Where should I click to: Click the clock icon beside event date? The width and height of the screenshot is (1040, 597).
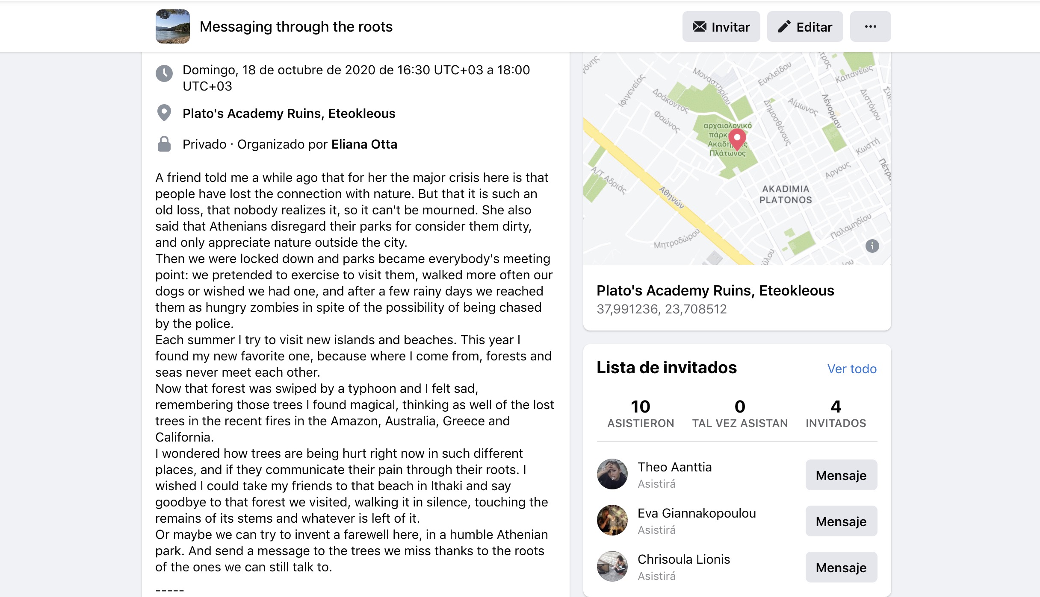coord(164,73)
